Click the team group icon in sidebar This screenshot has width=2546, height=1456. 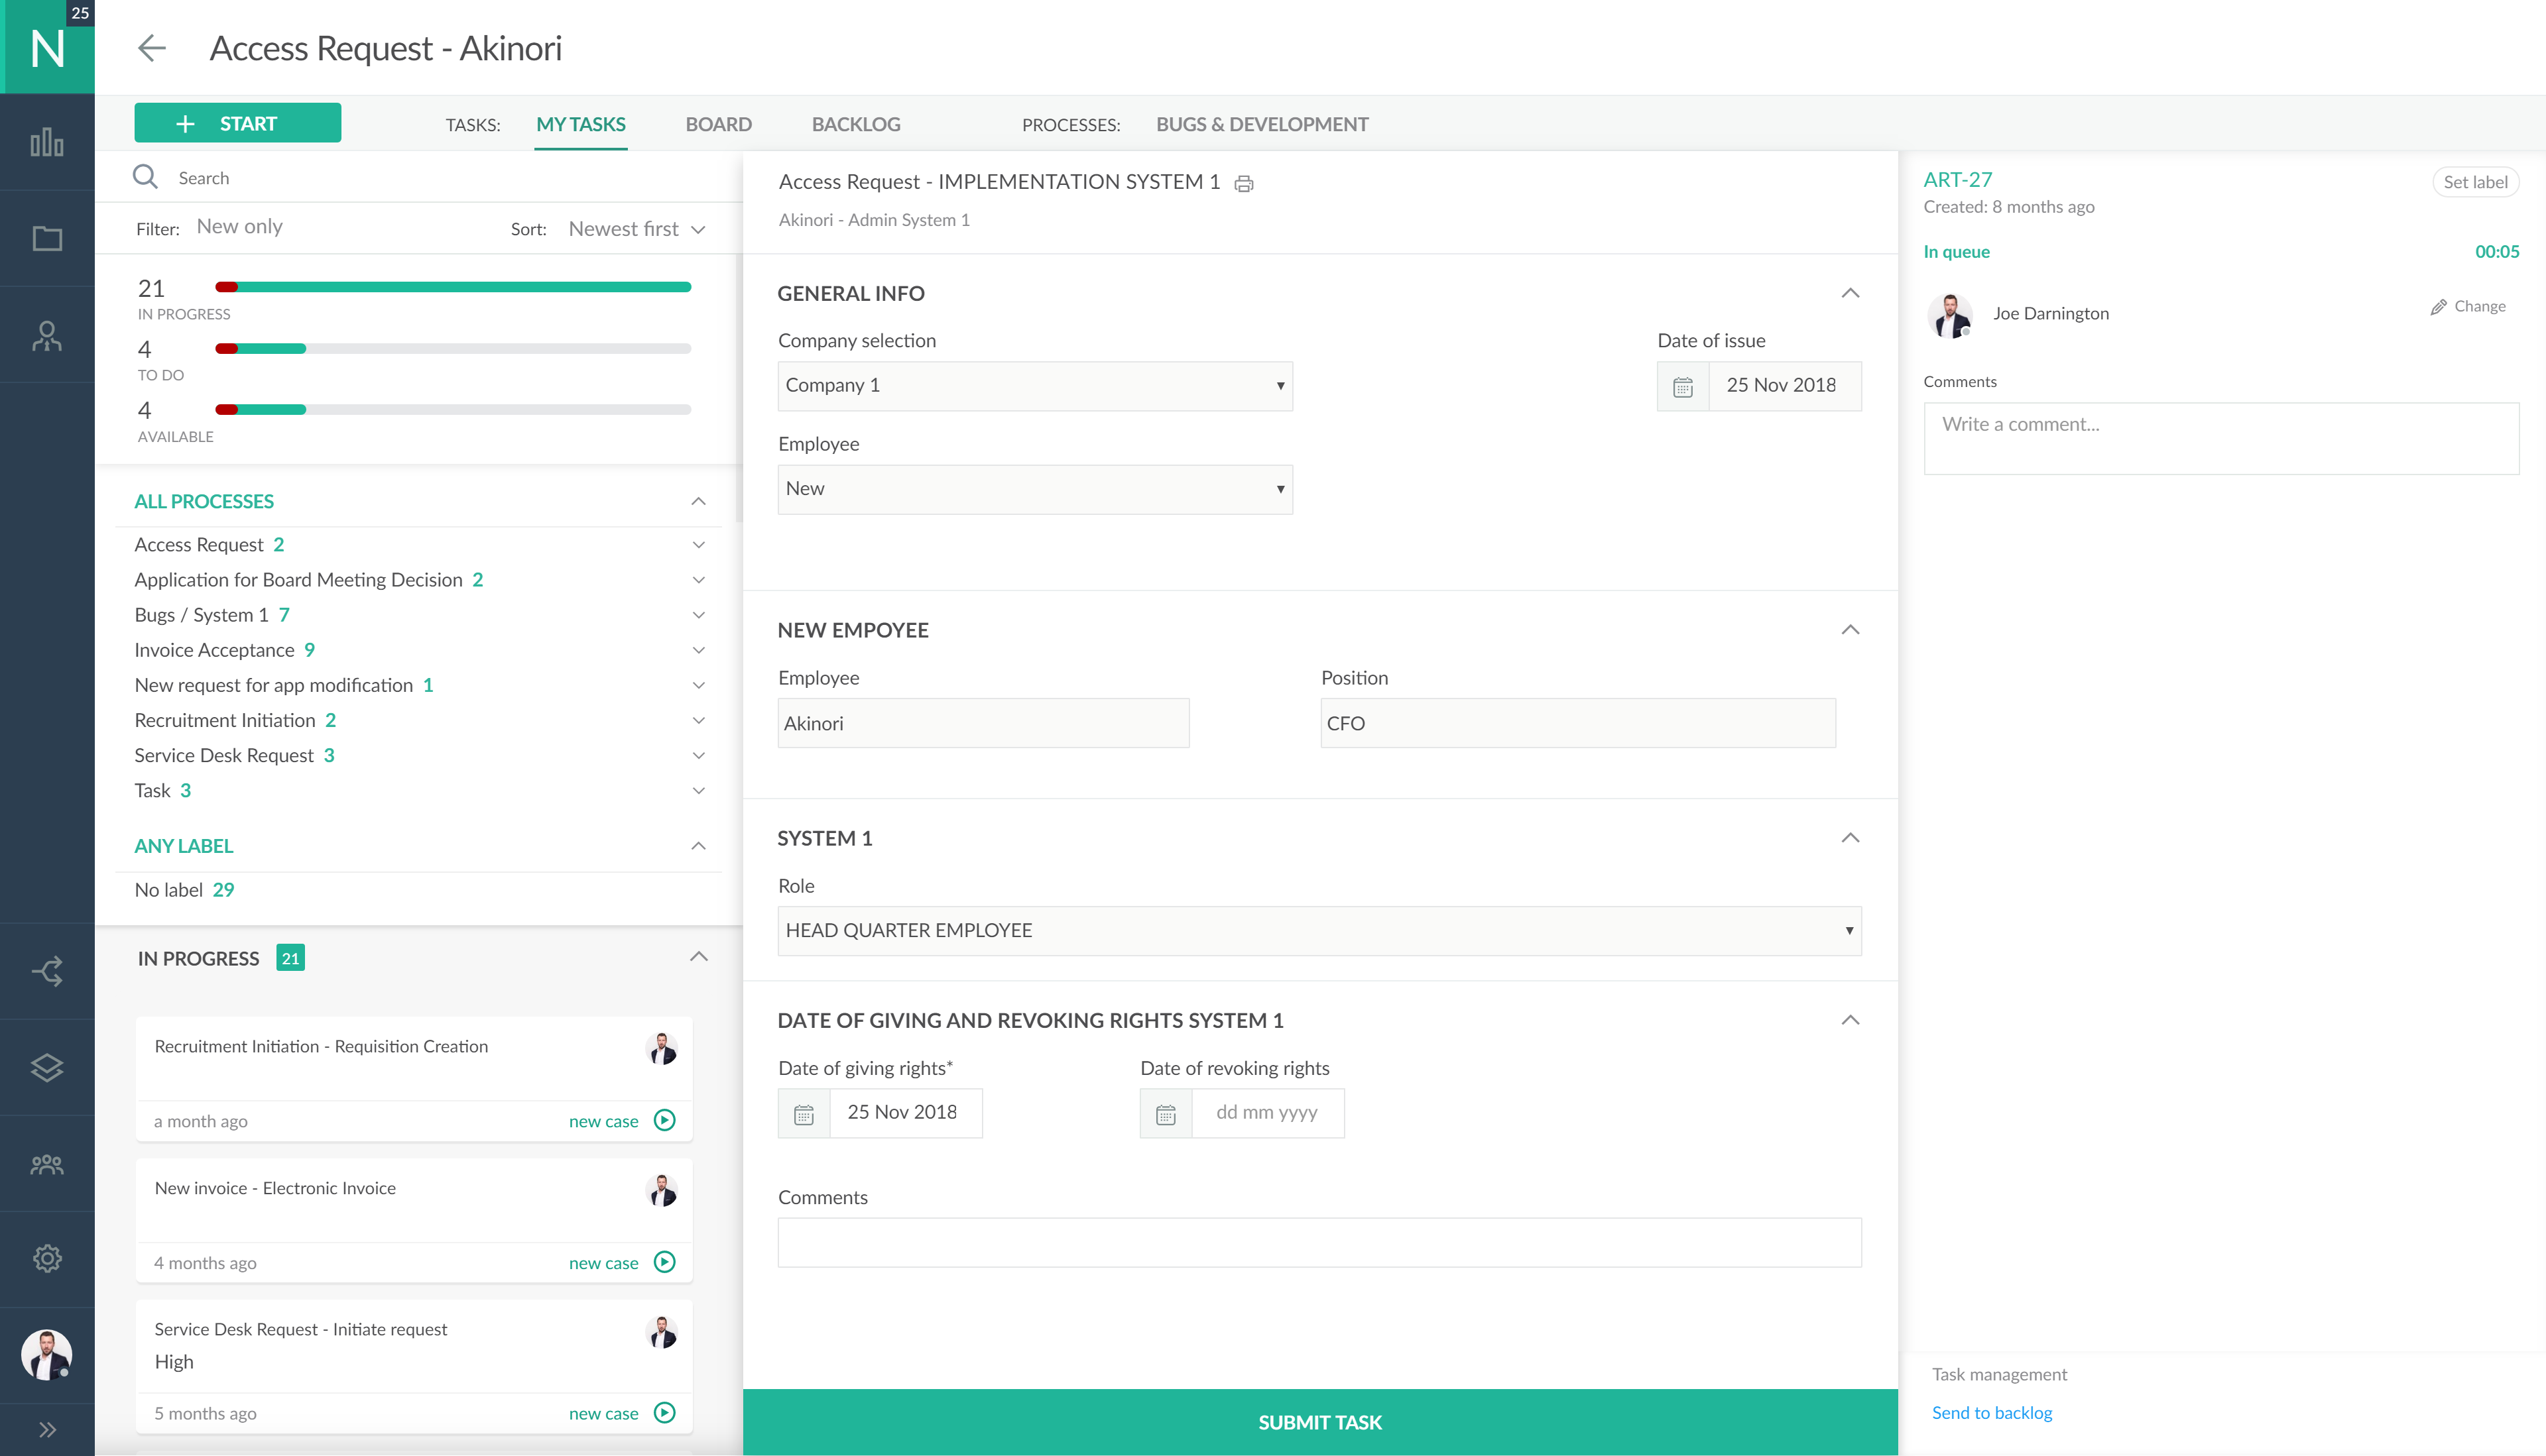pyautogui.click(x=47, y=1164)
